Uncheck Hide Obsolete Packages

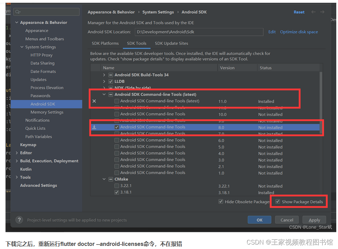(x=221, y=202)
